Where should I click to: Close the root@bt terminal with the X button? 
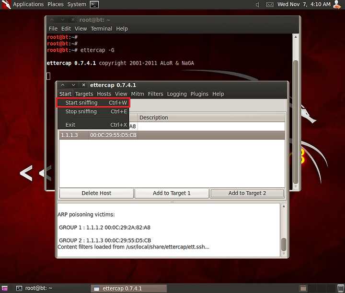pos(73,20)
